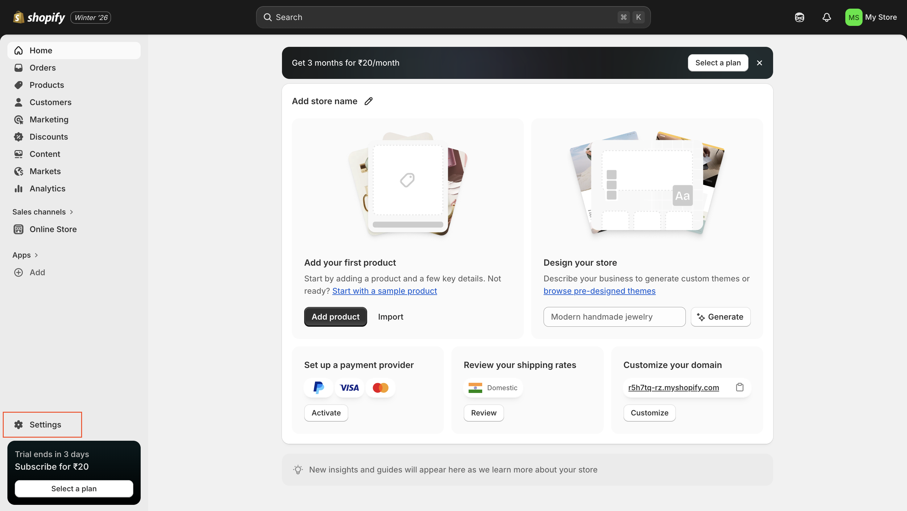Click the India flag icon beside Domestic
907x511 pixels.
(x=475, y=387)
